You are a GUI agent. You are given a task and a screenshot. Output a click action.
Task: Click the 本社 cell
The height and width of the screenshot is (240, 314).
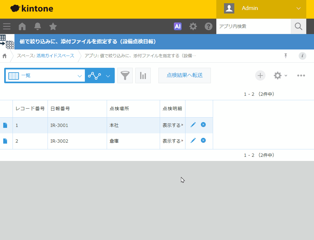(133, 125)
